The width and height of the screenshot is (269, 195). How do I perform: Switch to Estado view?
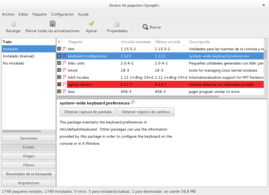29,147
